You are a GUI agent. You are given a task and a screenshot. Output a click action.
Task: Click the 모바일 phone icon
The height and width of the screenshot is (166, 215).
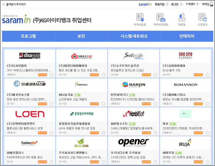[x=212, y=4]
